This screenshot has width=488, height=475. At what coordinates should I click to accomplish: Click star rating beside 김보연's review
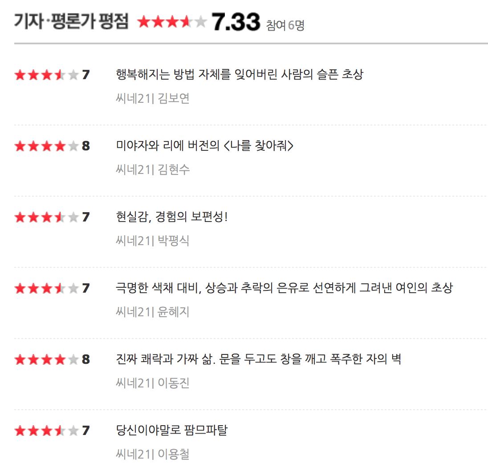coord(46,75)
